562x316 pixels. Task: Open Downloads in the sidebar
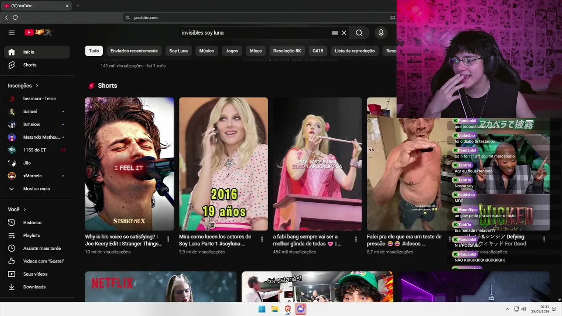click(37, 287)
